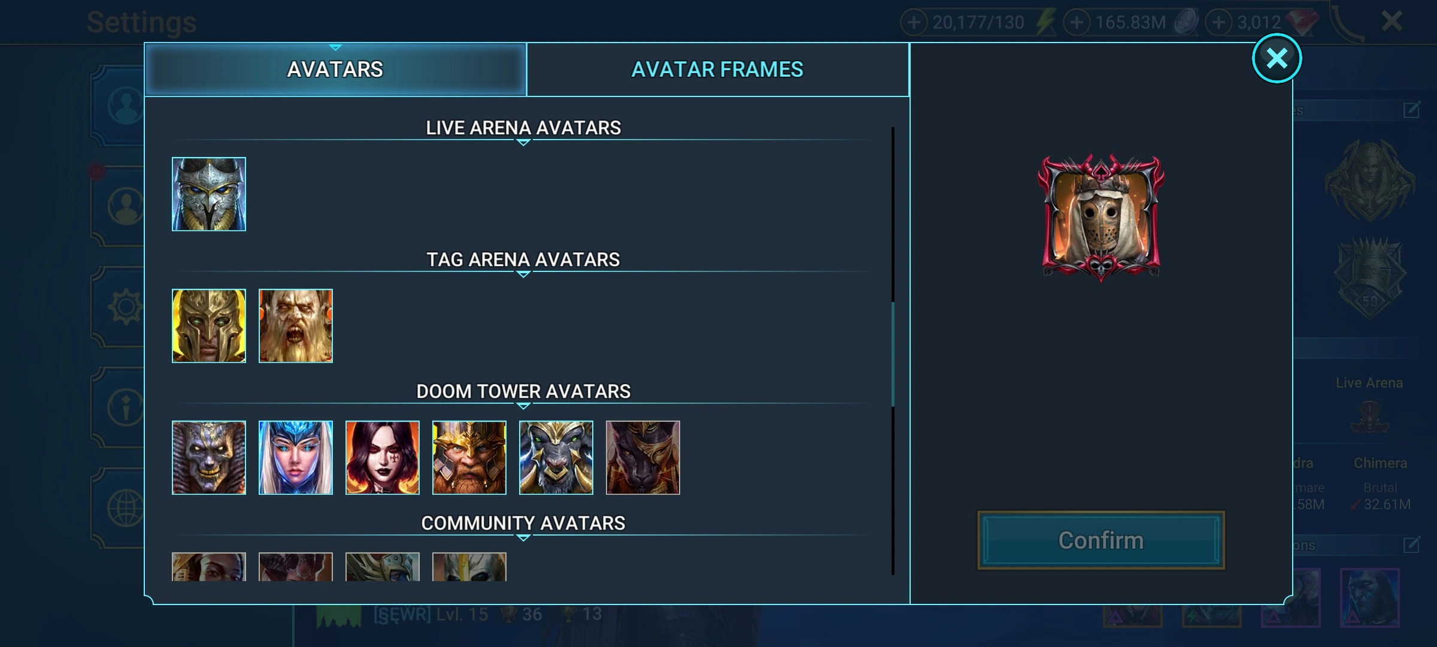Open the Avatars tab
The image size is (1437, 647).
[x=335, y=69]
